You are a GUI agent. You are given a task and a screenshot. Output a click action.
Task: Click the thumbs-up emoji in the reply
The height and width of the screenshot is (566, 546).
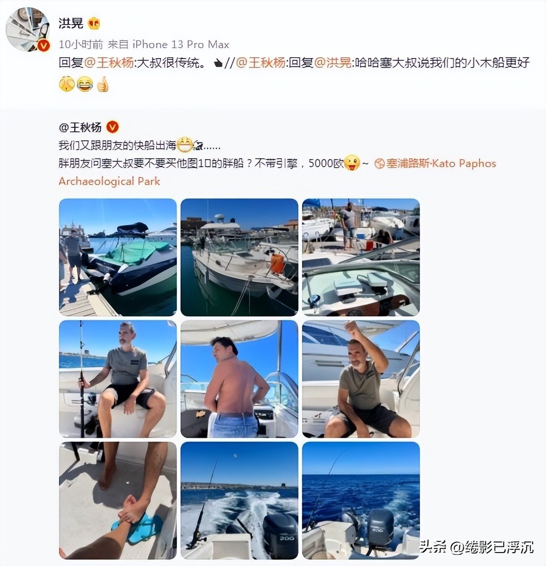tap(103, 84)
